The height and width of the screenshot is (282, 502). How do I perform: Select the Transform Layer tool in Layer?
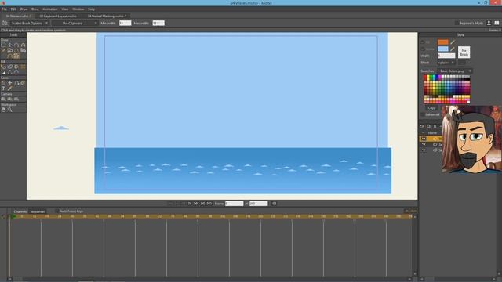(3, 83)
